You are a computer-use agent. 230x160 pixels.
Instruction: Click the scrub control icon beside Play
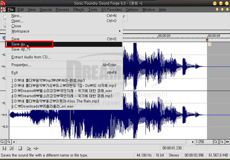click(x=36, y=148)
